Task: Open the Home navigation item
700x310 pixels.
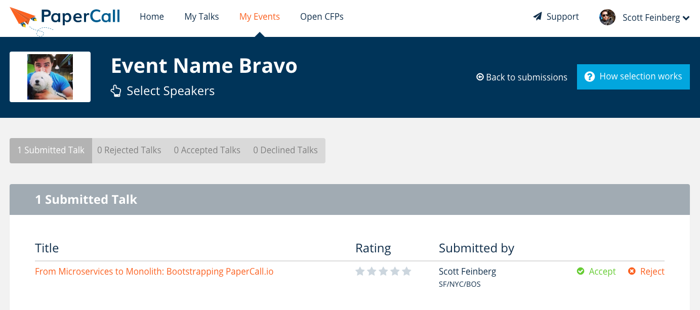Action: (152, 17)
